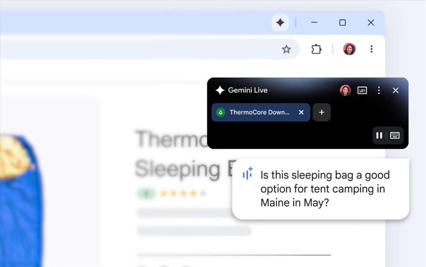Maximize the Chrome window
The height and width of the screenshot is (267, 426).
point(342,23)
